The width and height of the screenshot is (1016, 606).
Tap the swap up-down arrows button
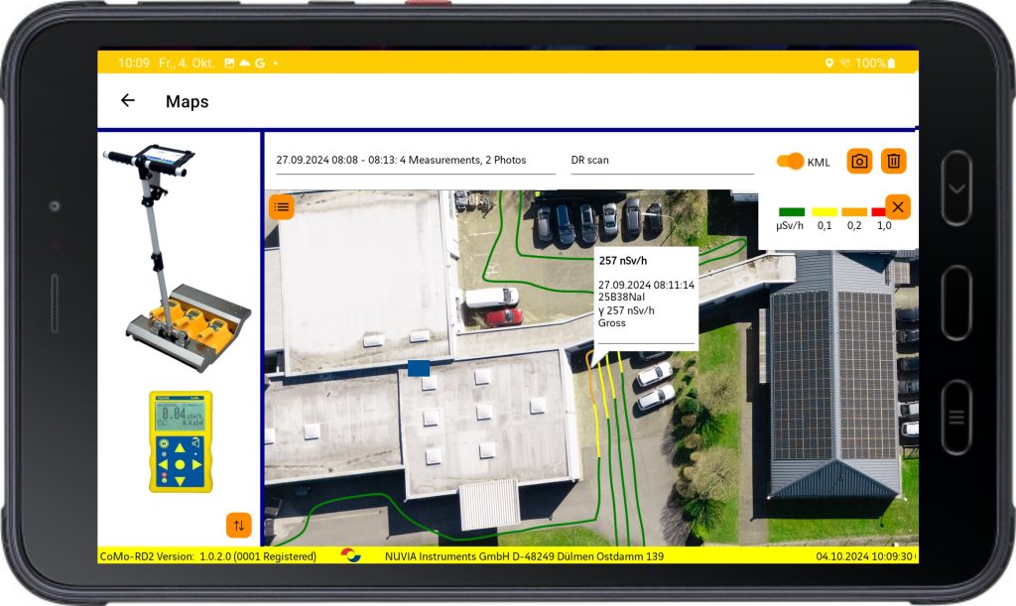click(239, 525)
